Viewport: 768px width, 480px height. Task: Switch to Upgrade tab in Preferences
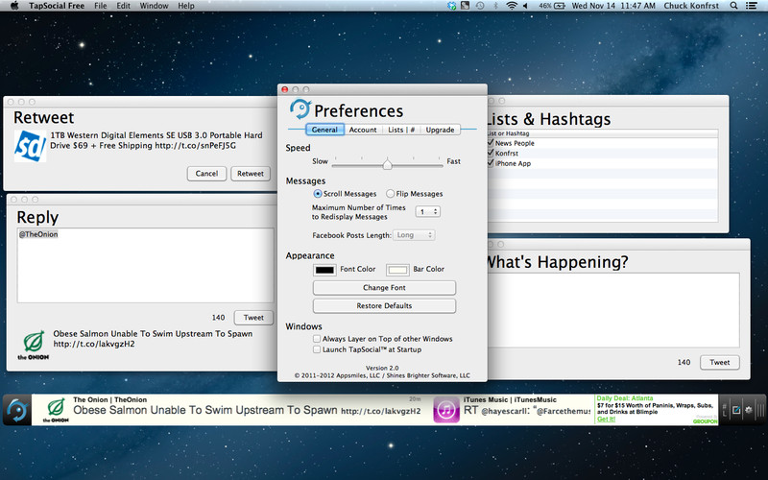[x=440, y=130]
